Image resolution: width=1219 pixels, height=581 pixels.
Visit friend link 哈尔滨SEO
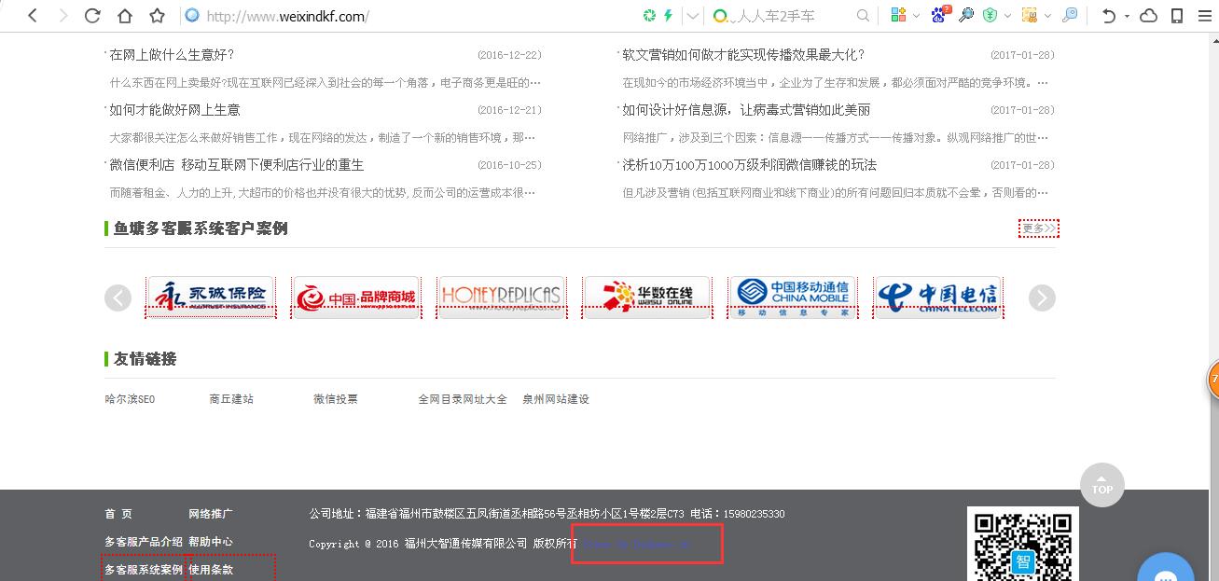pos(130,399)
